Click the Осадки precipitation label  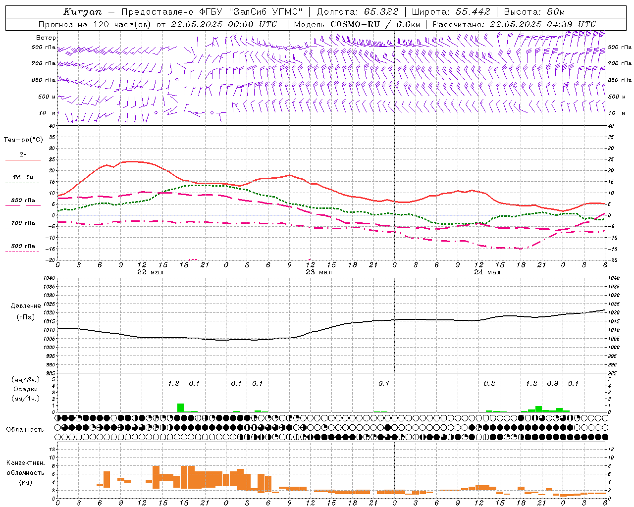25,390
